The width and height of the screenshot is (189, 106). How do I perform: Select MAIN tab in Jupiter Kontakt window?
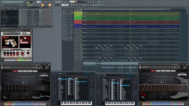(x=15, y=71)
